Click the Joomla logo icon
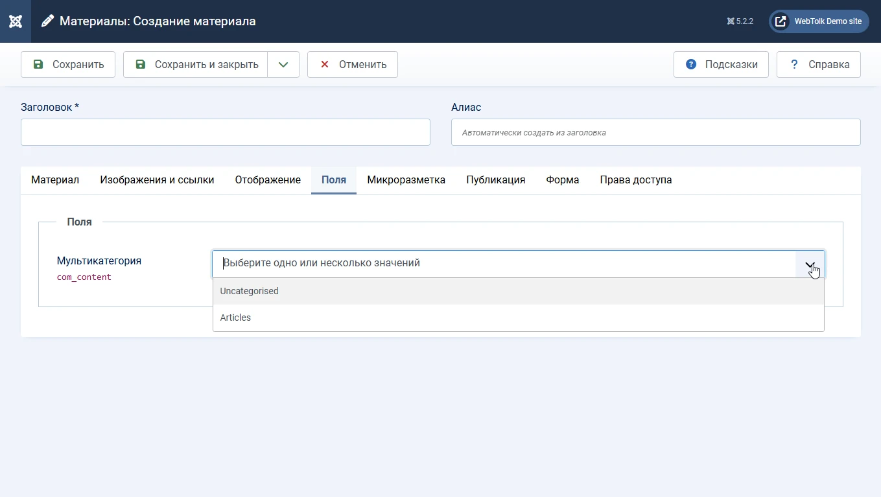881x497 pixels. click(16, 21)
